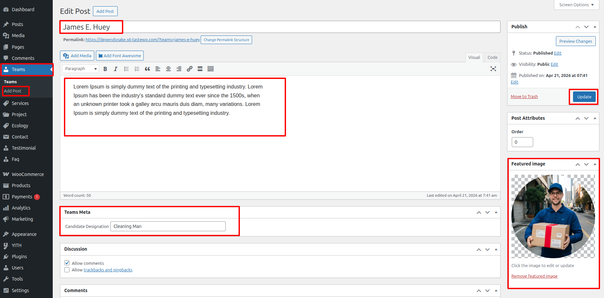Click the Update button

(x=584, y=97)
